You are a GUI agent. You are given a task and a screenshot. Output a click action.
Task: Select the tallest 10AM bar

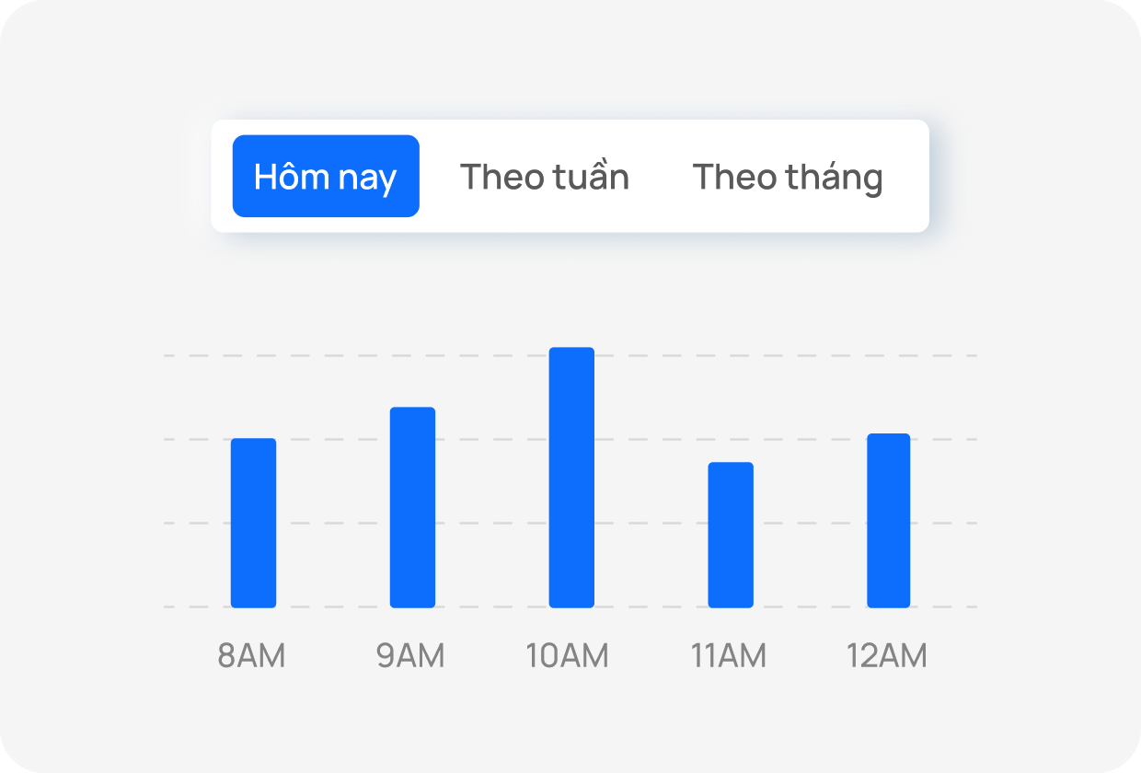571,477
